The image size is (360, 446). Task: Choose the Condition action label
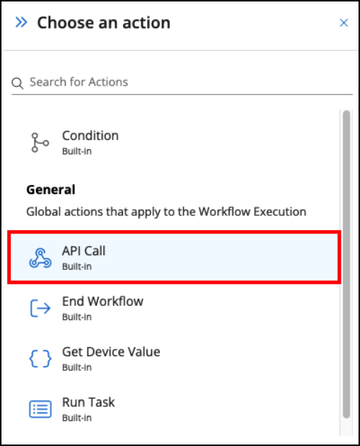pos(91,136)
